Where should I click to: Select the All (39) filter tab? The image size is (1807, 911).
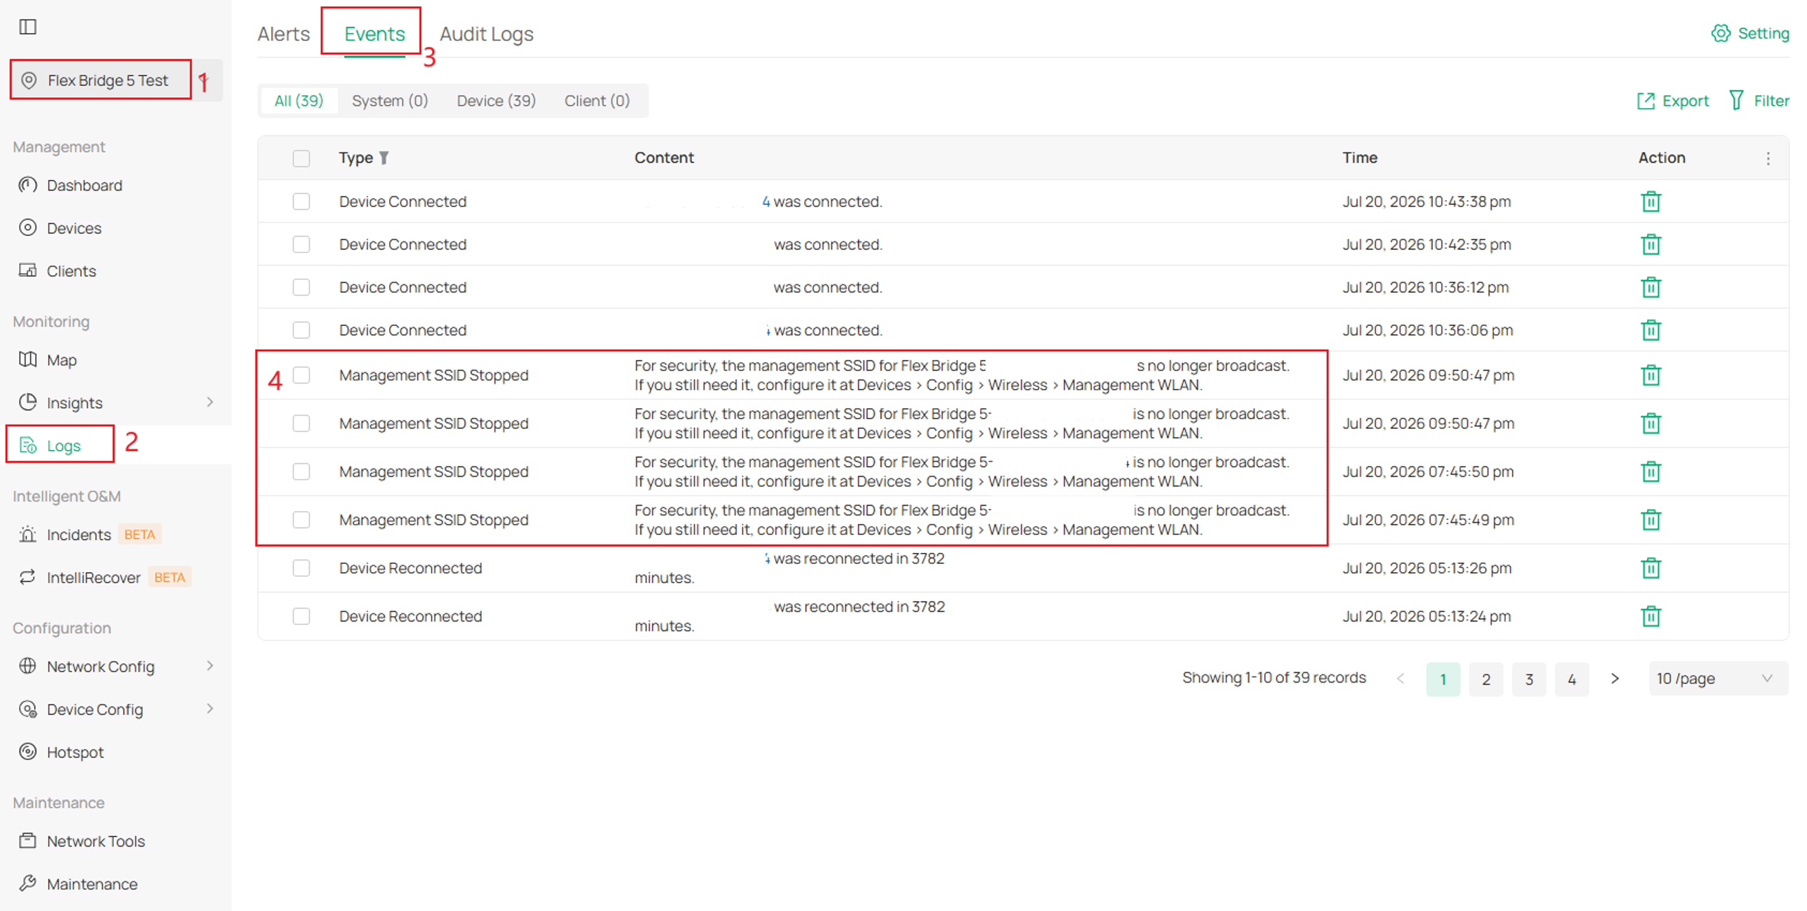(x=299, y=101)
